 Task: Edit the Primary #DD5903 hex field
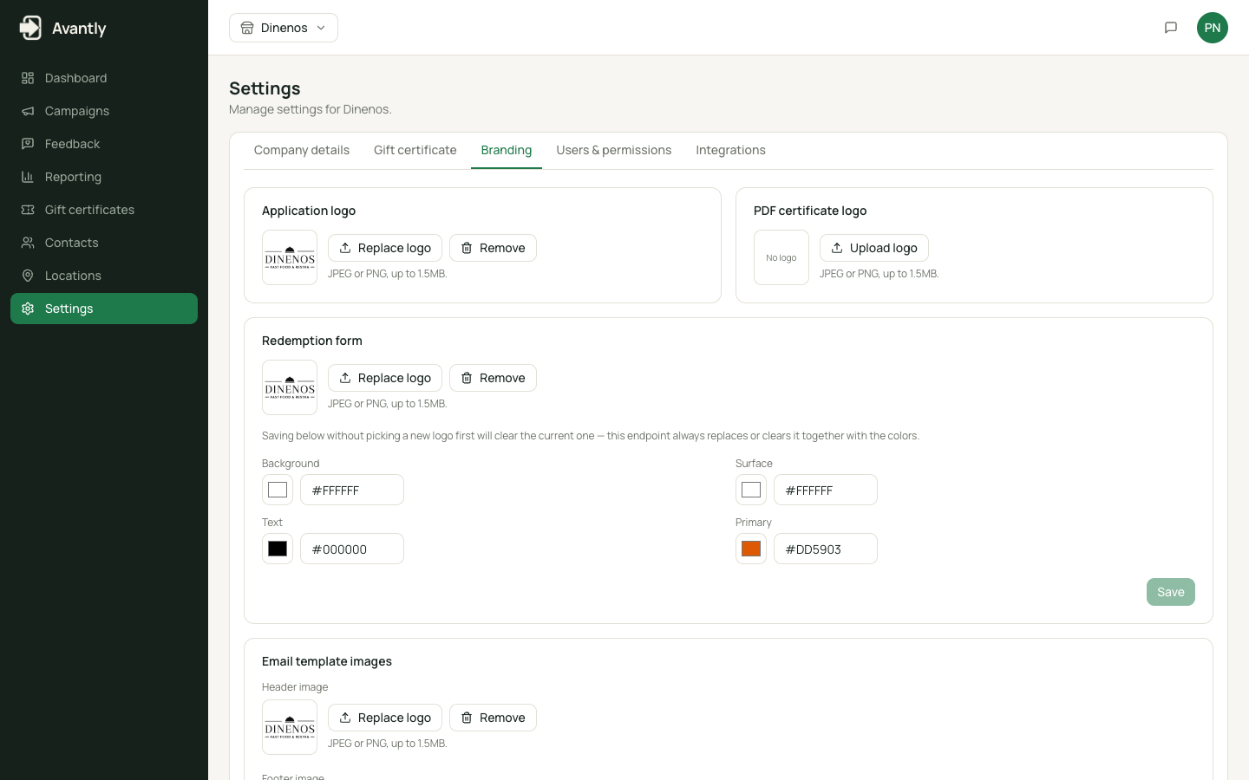tap(826, 549)
